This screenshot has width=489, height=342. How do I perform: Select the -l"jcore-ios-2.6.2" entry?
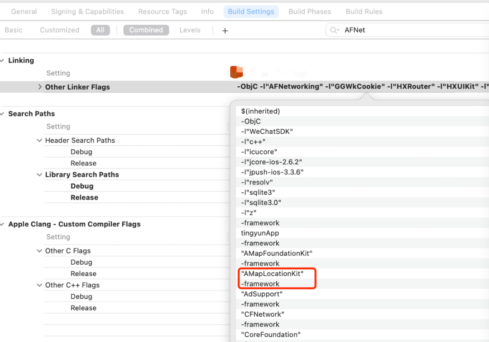362,162
